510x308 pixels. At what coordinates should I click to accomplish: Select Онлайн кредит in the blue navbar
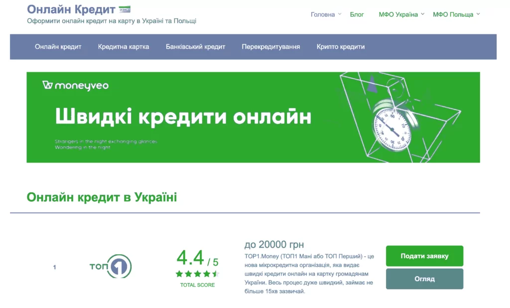pyautogui.click(x=58, y=46)
